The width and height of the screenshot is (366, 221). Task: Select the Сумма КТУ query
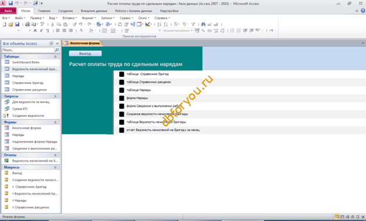[x=20, y=109]
